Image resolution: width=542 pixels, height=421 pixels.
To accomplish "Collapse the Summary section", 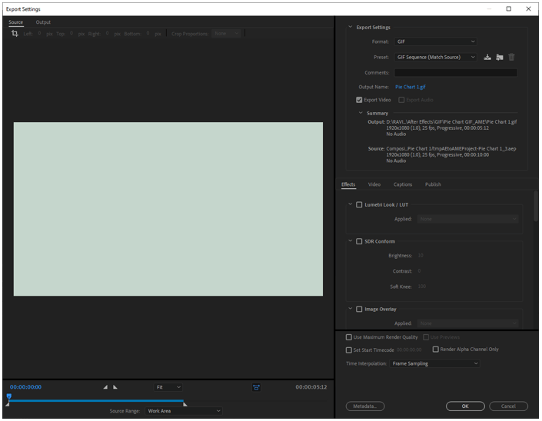I will click(361, 113).
